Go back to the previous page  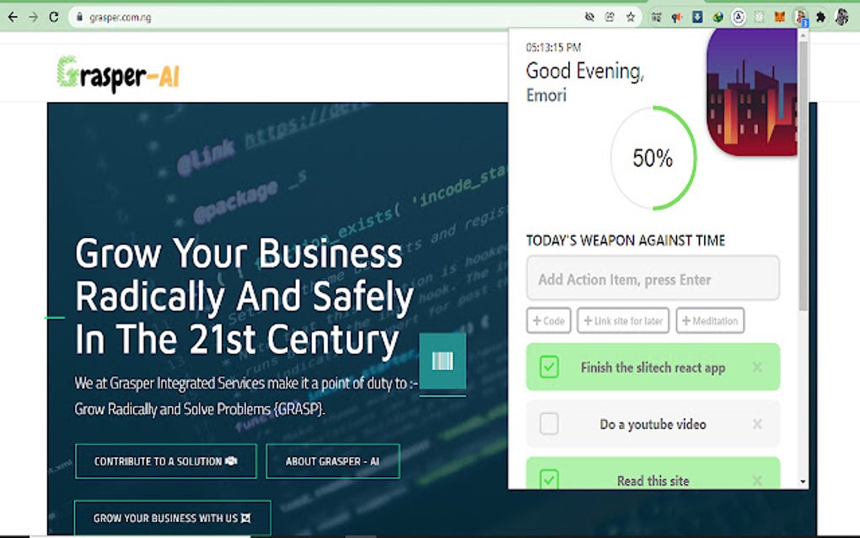(13, 17)
